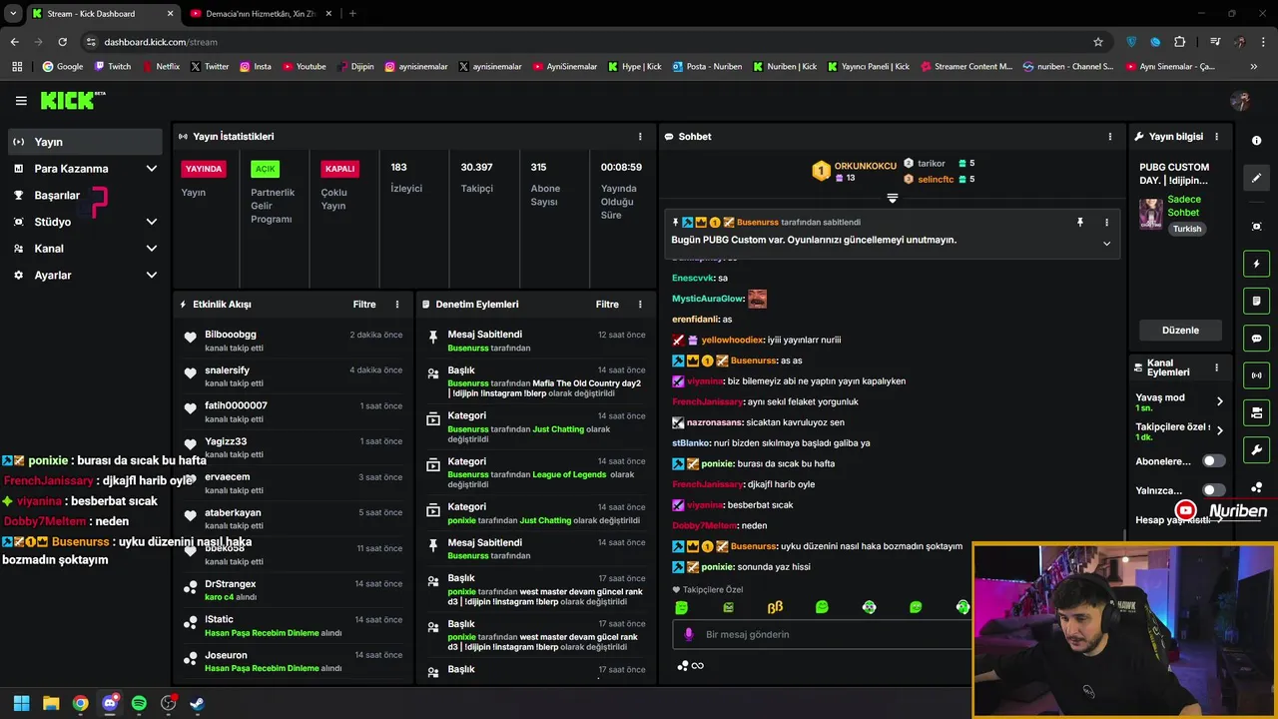Open three-dot menu on pinned chat message

click(1106, 223)
